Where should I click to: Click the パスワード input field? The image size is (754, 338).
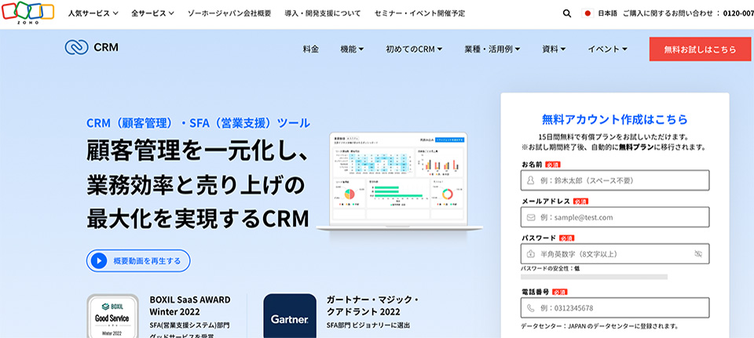(615, 253)
